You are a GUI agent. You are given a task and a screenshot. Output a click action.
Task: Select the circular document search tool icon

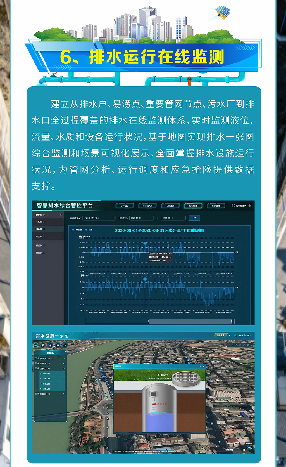point(43,345)
